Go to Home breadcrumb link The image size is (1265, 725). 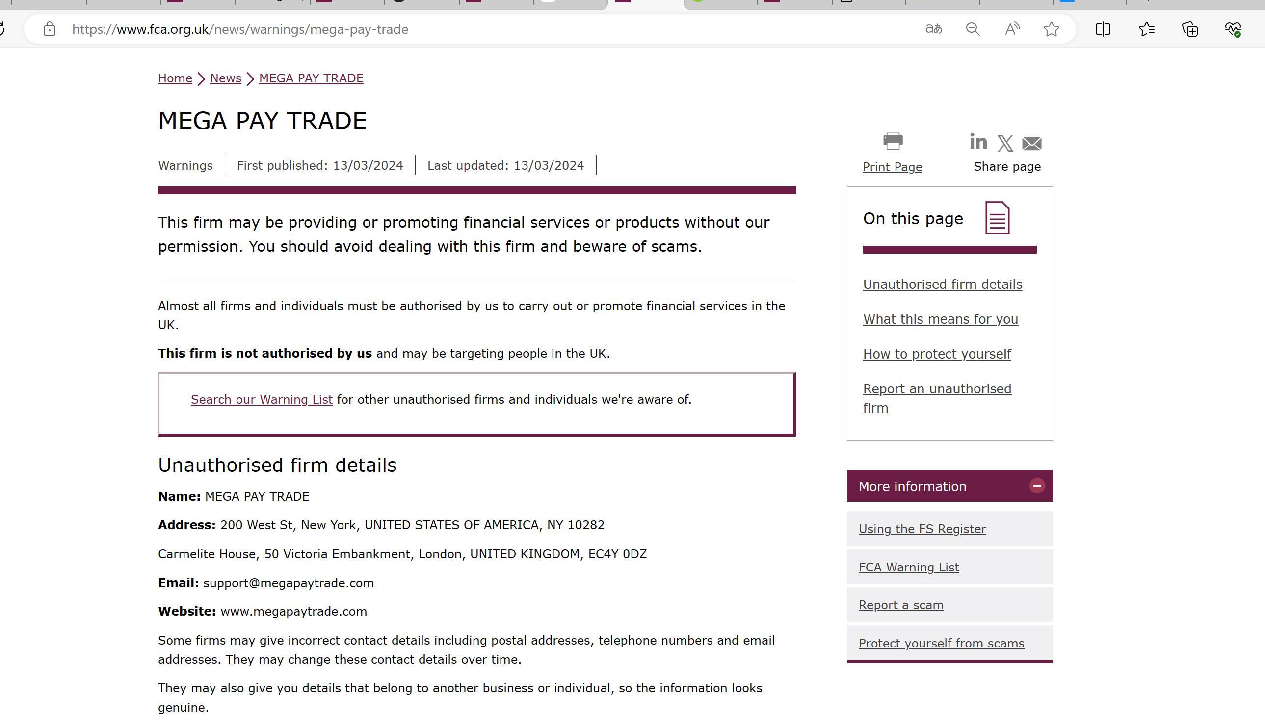[x=175, y=78]
